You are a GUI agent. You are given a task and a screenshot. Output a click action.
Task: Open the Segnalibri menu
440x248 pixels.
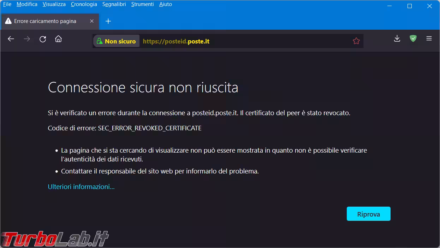click(114, 4)
